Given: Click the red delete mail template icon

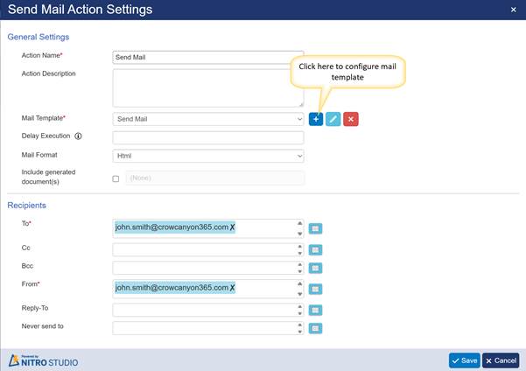Looking at the screenshot, I should click(x=351, y=119).
